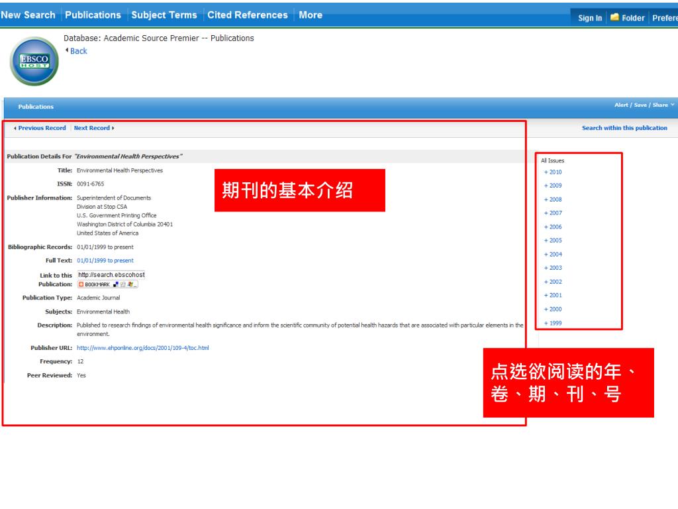Expand the 2000 issues

coord(553,309)
